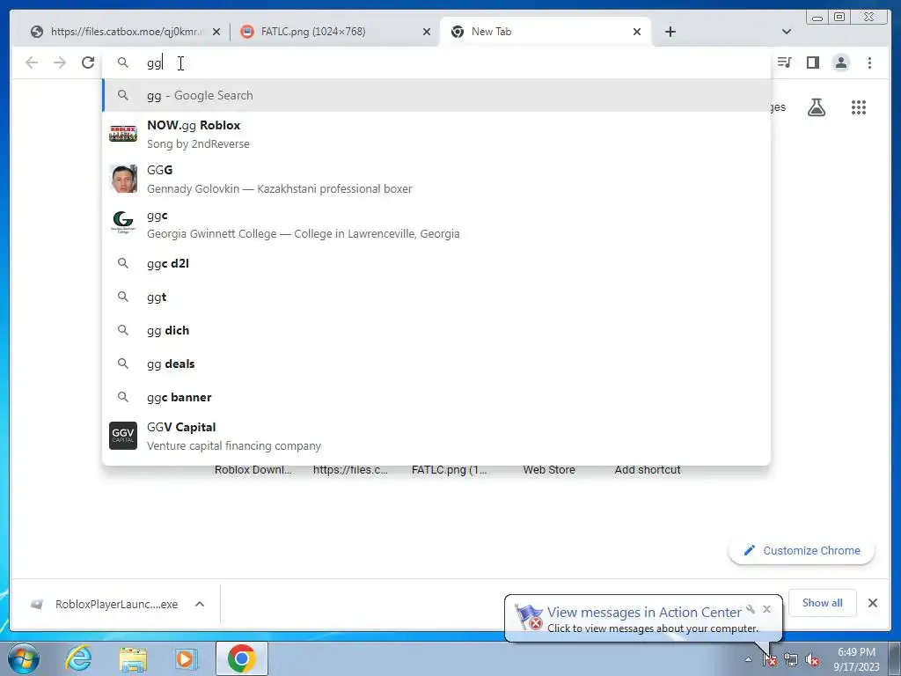Viewport: 901px width, 676px height.
Task: Open Windows Explorer from the taskbar
Action: 133,658
